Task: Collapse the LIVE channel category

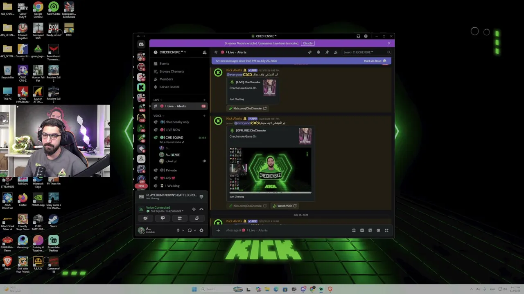Action: point(158,100)
